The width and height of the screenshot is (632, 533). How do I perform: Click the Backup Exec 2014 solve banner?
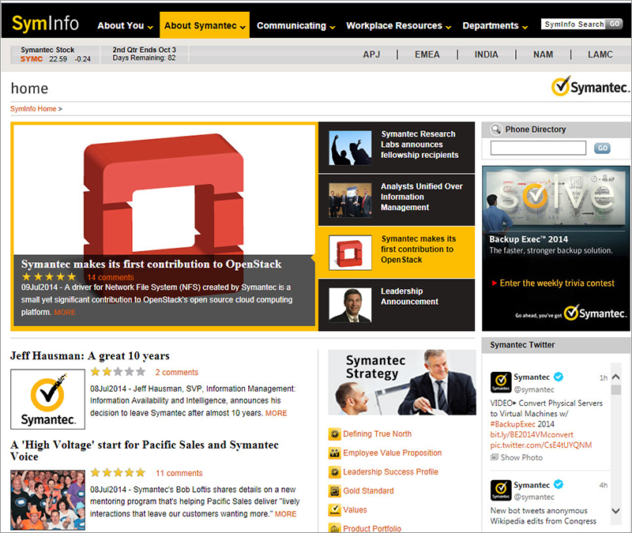click(x=556, y=248)
